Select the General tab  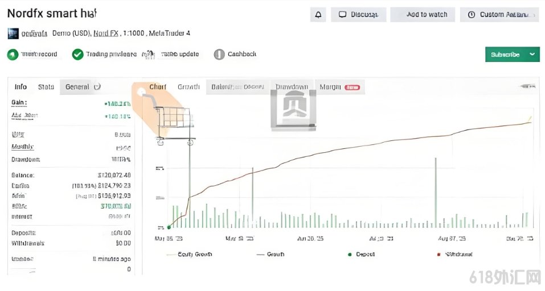pos(77,87)
